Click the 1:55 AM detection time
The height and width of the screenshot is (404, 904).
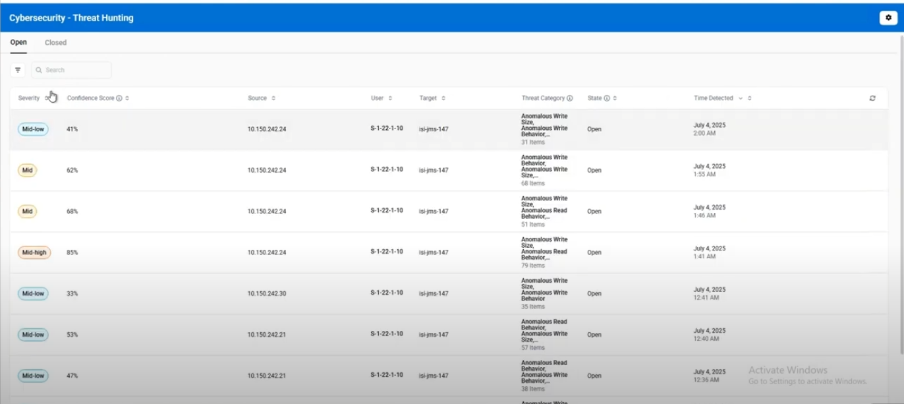pyautogui.click(x=704, y=175)
